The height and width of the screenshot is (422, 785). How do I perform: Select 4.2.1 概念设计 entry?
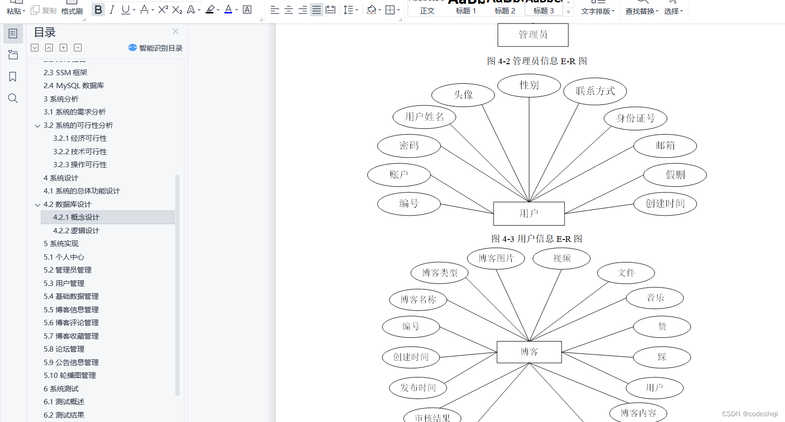[108, 217]
